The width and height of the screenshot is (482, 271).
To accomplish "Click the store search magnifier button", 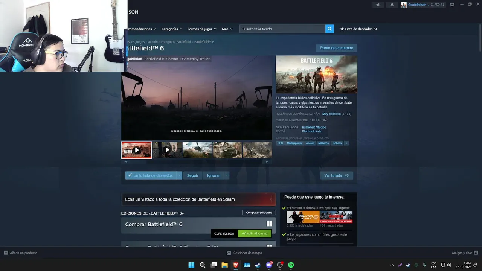I will click(x=329, y=29).
